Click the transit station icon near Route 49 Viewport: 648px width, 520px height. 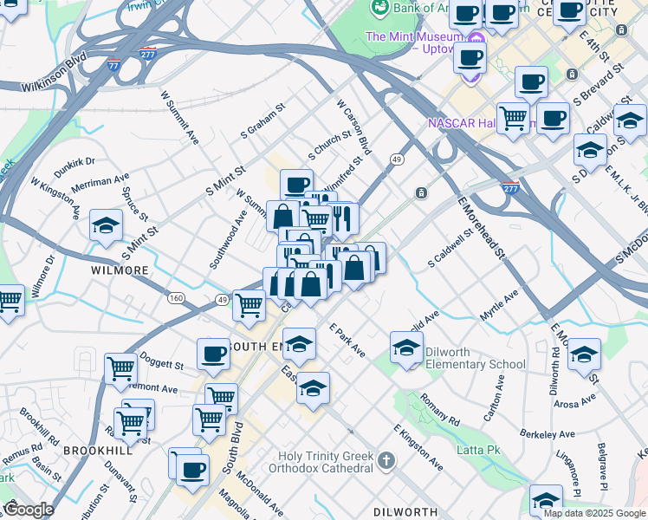point(421,192)
